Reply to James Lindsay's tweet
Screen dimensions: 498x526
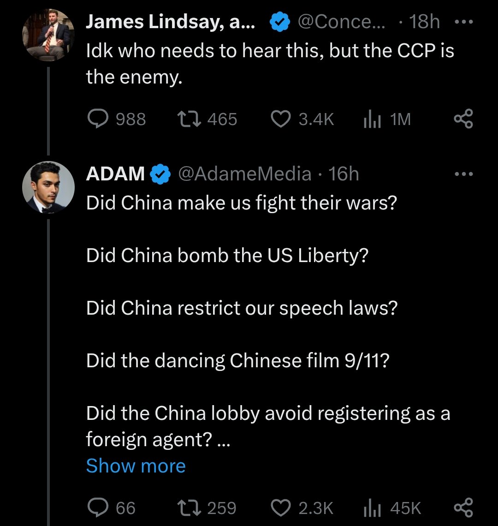coord(98,119)
